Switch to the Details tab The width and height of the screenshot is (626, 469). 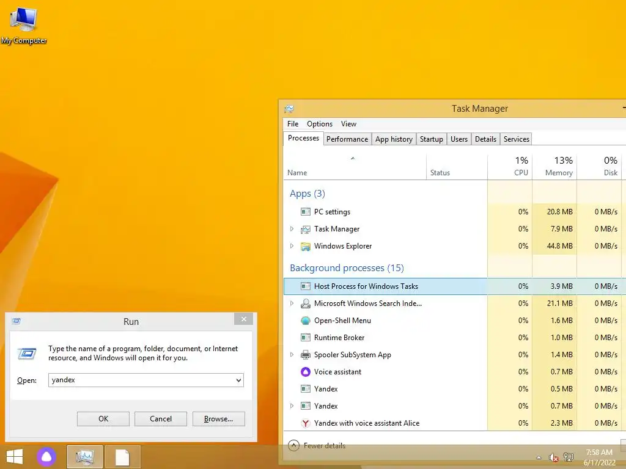485,139
